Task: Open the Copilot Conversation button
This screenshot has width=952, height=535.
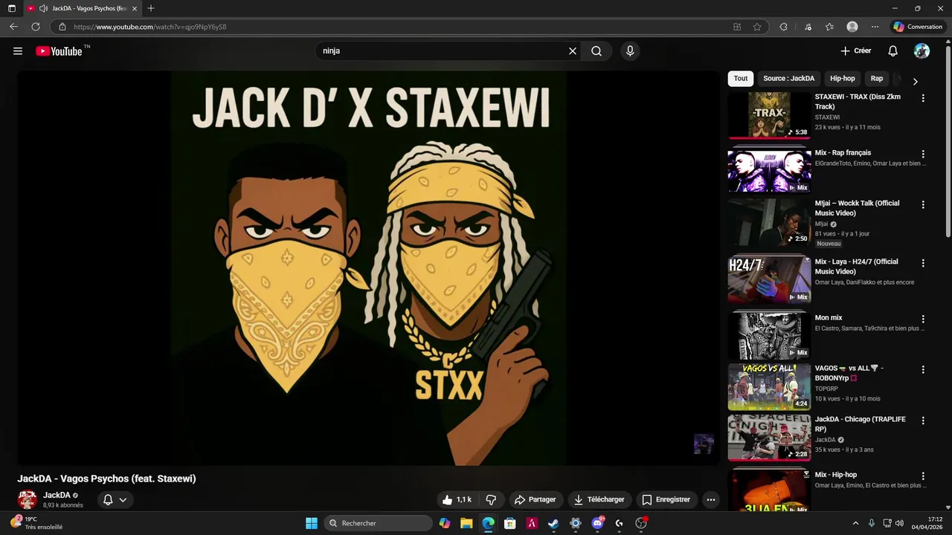Action: pos(918,27)
